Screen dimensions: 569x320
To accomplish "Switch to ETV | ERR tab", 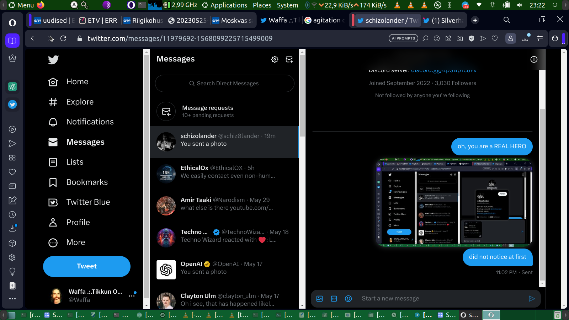I will (x=99, y=20).
